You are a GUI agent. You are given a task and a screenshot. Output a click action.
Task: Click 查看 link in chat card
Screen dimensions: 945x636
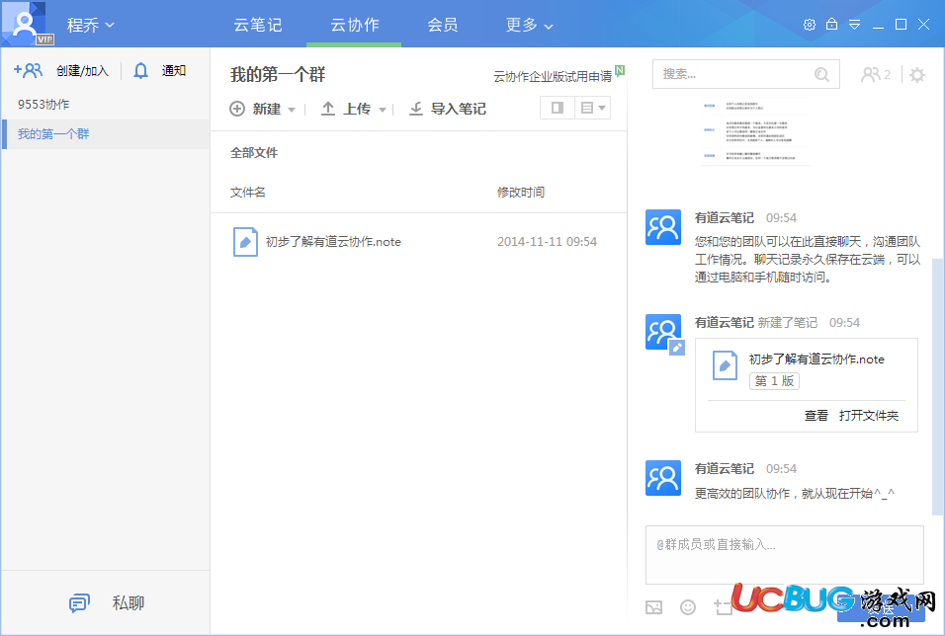coord(816,415)
